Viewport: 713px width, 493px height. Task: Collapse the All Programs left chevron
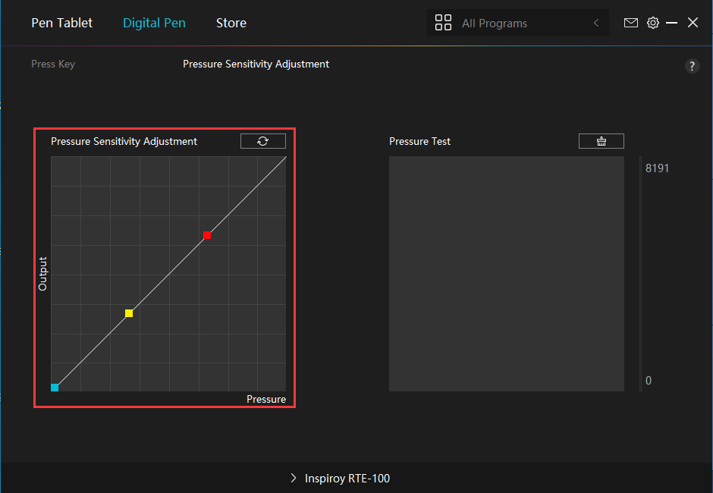595,23
